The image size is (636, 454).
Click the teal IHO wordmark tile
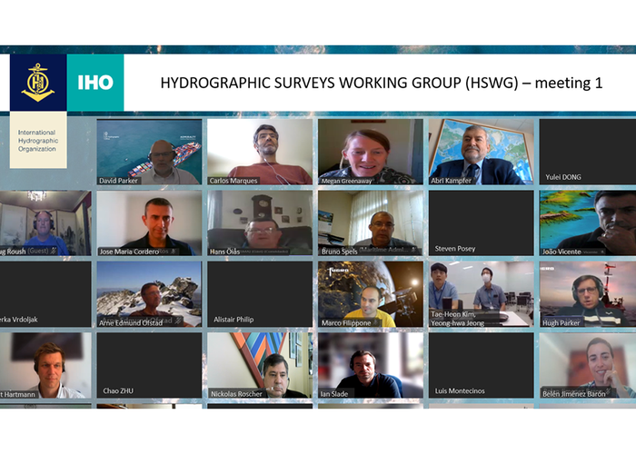pyautogui.click(x=95, y=83)
